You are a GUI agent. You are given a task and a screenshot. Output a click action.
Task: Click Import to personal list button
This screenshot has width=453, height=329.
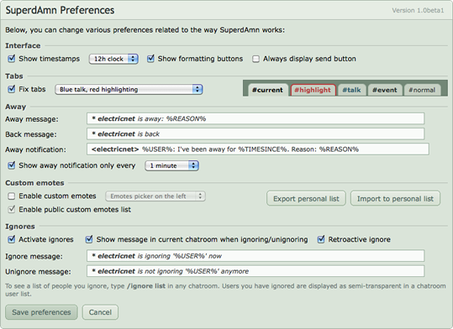395,199
